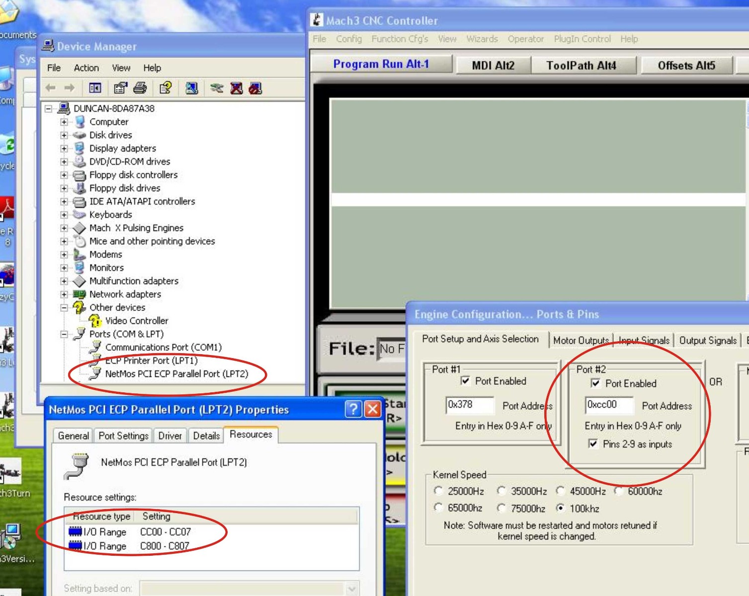Open the Motor Outputs tab

(x=581, y=340)
